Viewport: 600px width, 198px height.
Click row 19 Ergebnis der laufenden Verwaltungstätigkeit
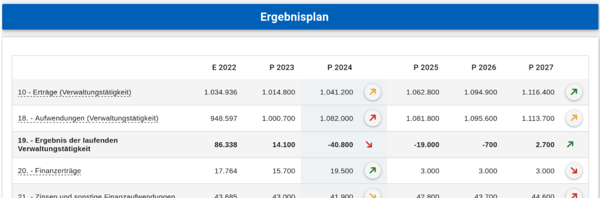point(300,145)
